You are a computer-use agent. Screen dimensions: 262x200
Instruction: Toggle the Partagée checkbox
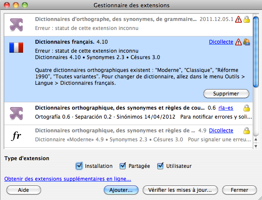[123, 166]
